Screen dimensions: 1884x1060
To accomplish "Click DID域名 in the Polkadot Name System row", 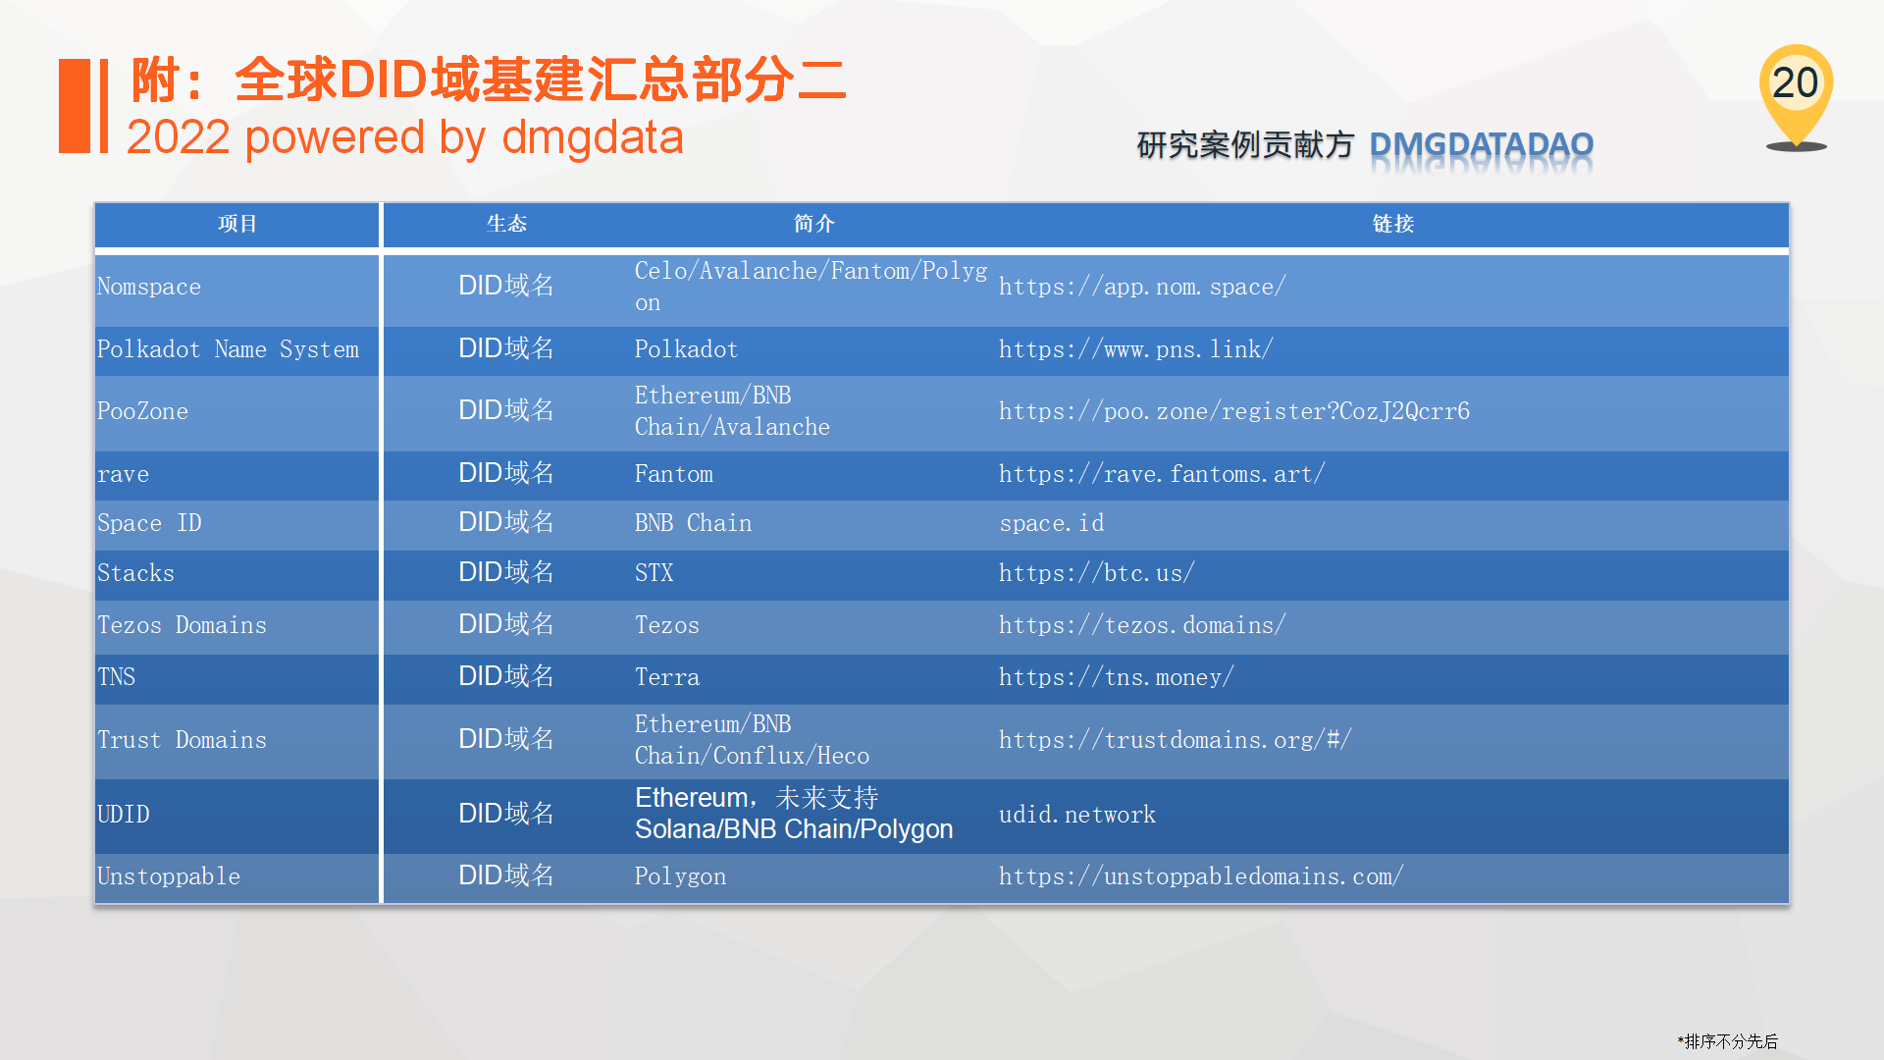I will (x=506, y=348).
